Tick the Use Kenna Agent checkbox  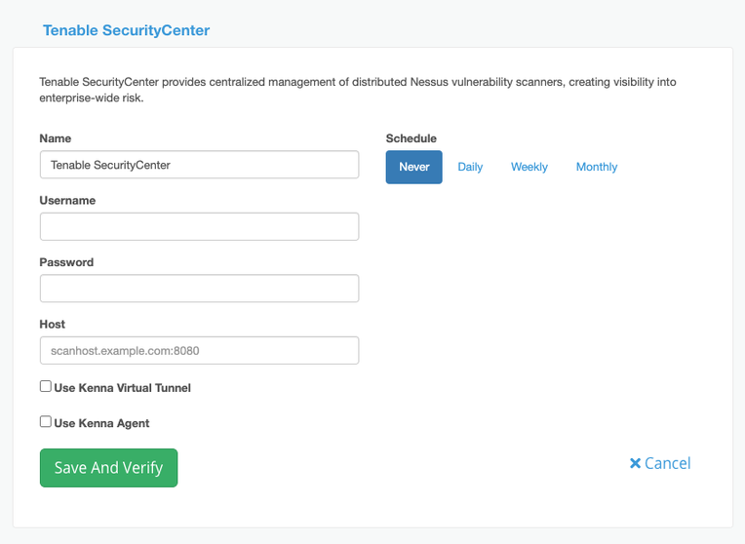click(46, 421)
